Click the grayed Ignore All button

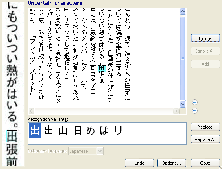point(205,51)
